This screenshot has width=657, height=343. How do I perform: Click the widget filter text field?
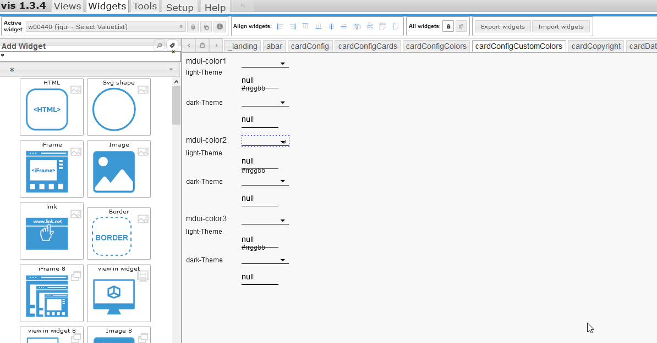coord(83,57)
